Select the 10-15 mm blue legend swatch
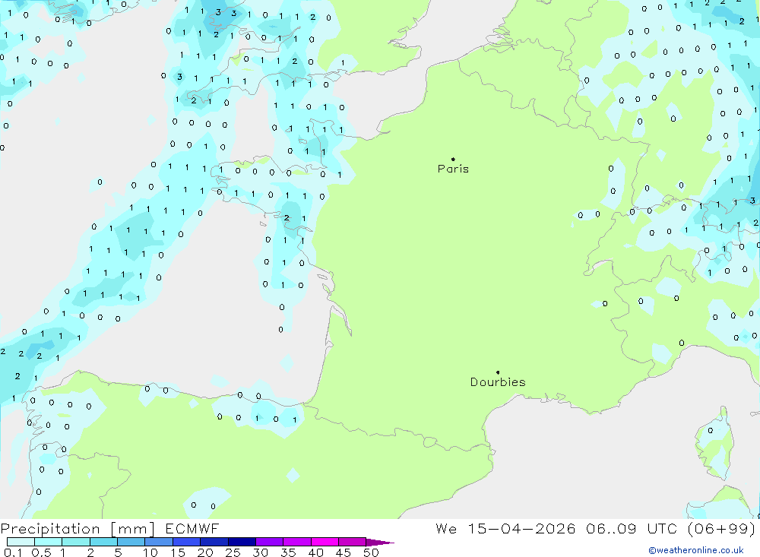 [159, 542]
